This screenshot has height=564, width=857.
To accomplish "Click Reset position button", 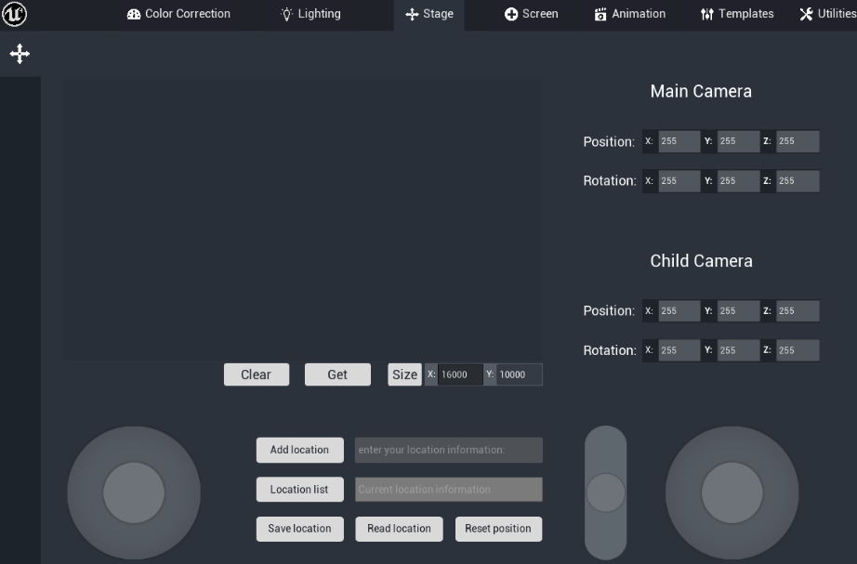I will click(x=498, y=529).
